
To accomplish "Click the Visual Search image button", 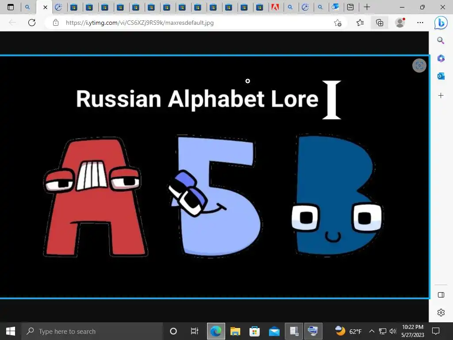I will pyautogui.click(x=419, y=66).
